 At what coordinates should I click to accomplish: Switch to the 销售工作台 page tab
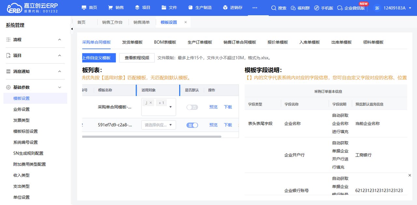[112, 22]
